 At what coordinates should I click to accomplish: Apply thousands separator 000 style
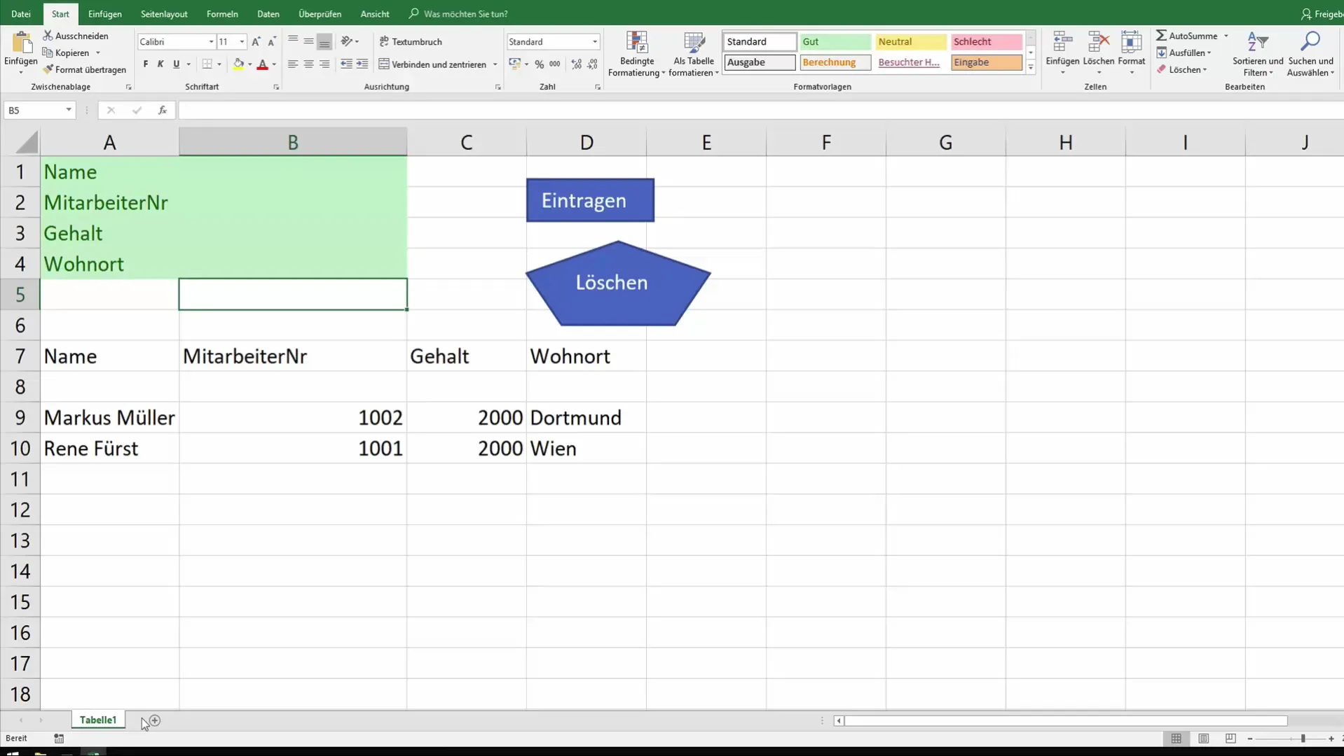pos(554,64)
